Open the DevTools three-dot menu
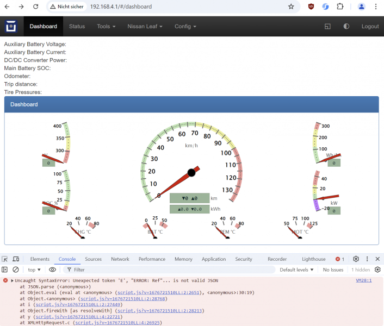This screenshot has height=326, width=384. (367, 259)
